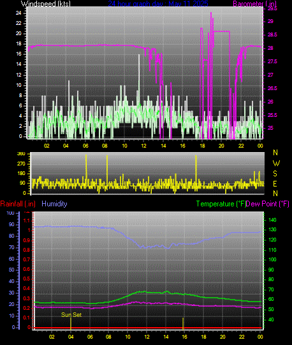Click the 12 hour tick on windspeed graph
This screenshot has width=292, height=345.
pyautogui.click(x=143, y=146)
